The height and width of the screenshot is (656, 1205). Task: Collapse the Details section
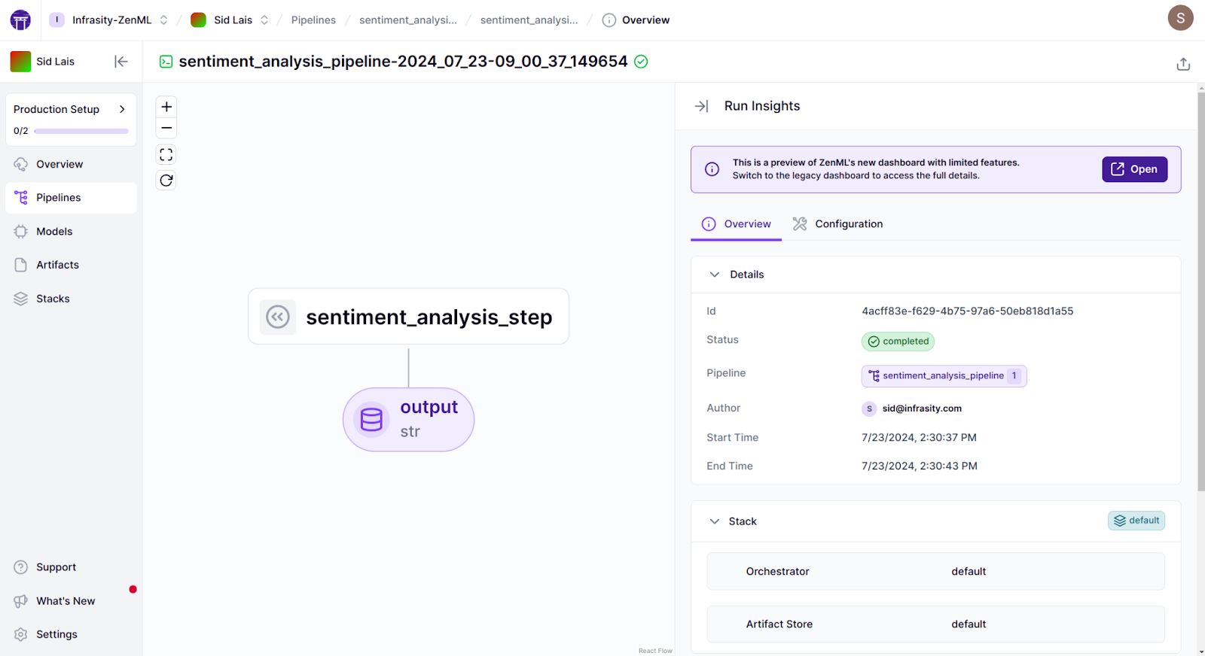pyautogui.click(x=715, y=275)
